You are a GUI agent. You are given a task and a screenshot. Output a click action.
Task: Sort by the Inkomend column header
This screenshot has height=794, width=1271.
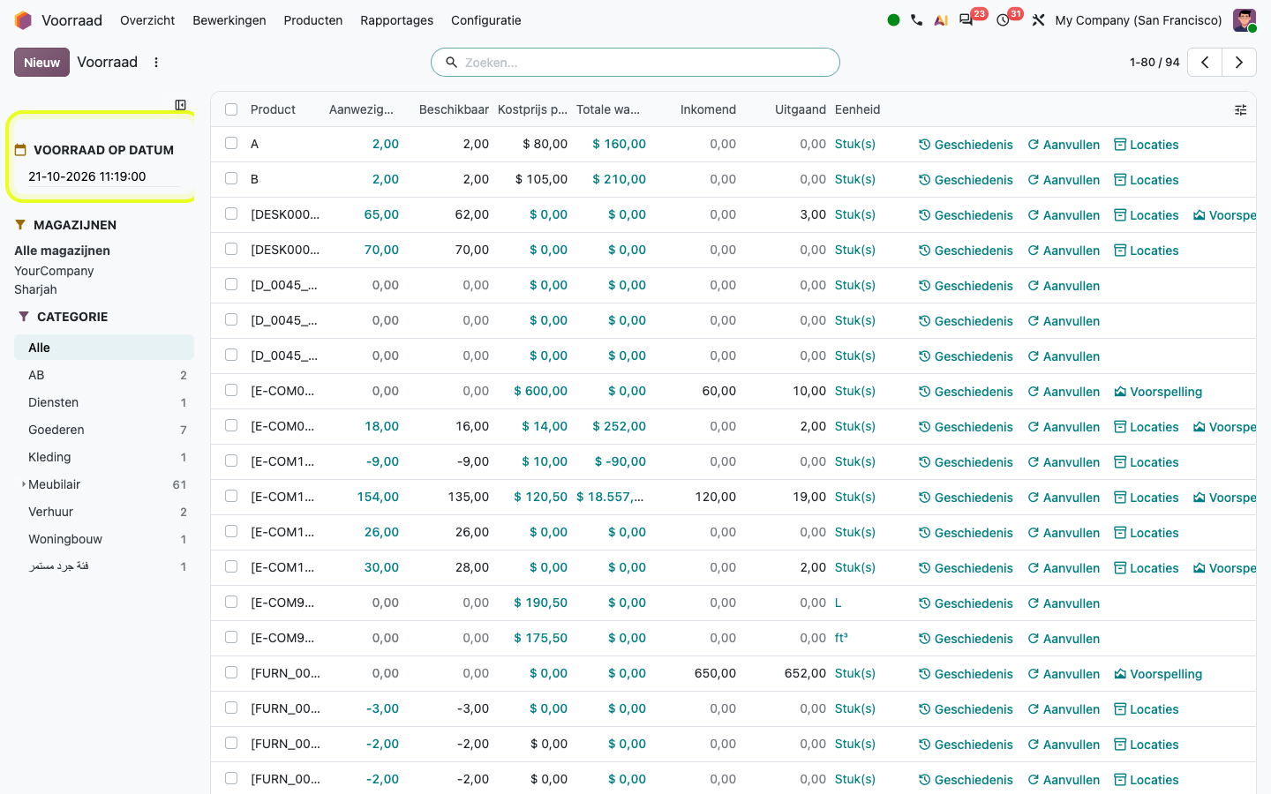(708, 109)
